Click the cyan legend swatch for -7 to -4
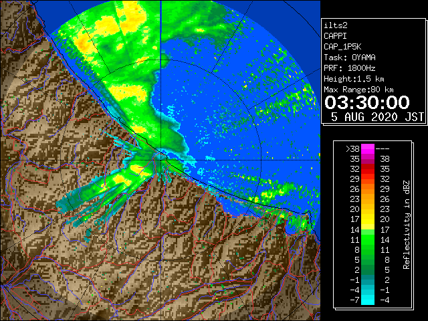 (x=368, y=300)
